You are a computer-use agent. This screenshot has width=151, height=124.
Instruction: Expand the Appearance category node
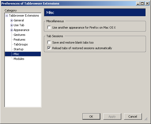click(12, 30)
